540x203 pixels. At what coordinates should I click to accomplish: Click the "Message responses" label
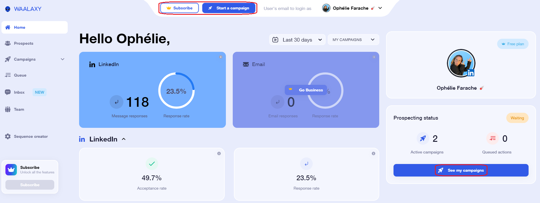[129, 116]
